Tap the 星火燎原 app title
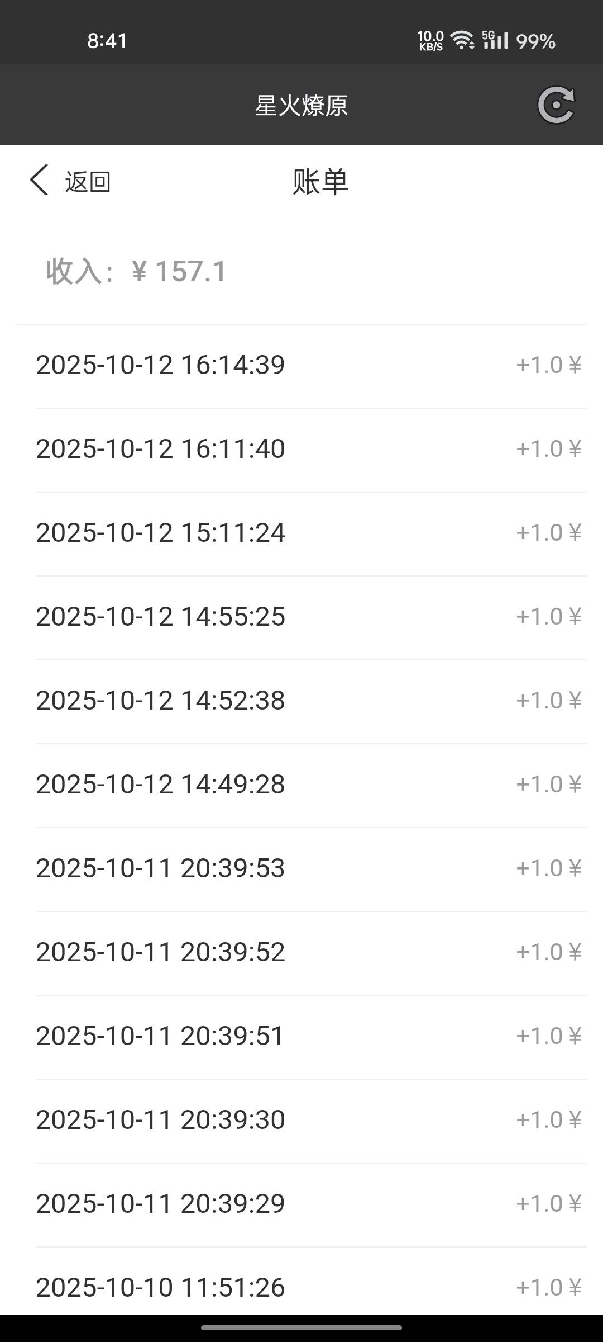This screenshot has width=603, height=1342. click(301, 105)
